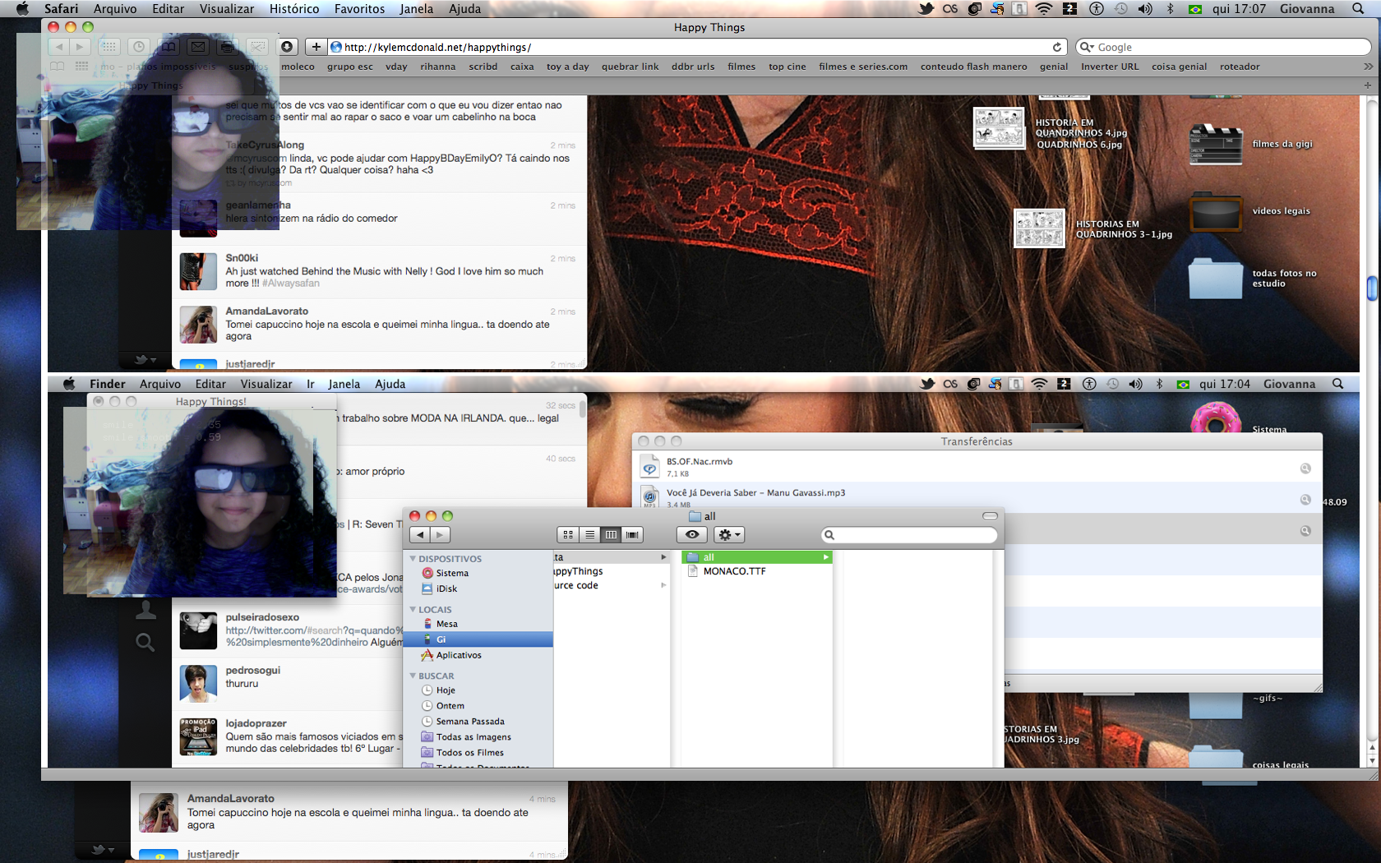Open the 'roteador' bookmark
The height and width of the screenshot is (863, 1381).
pyautogui.click(x=1240, y=67)
